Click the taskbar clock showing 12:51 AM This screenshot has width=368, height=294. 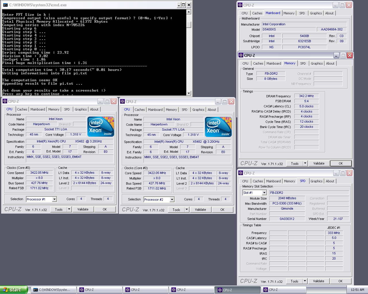[357, 290]
